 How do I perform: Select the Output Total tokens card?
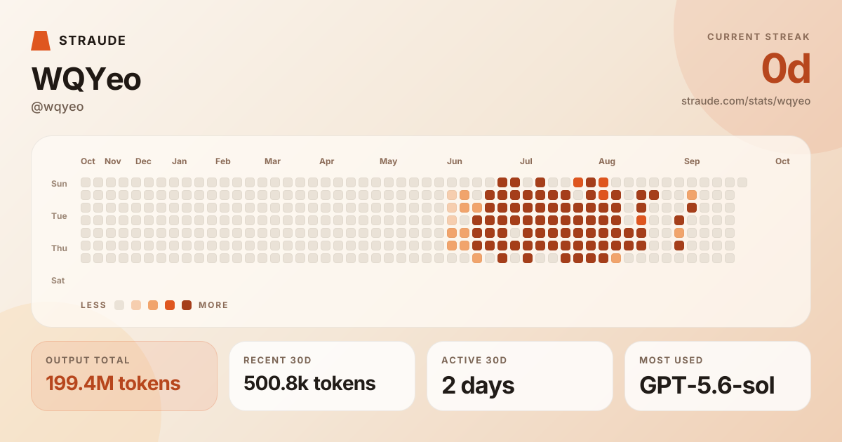coord(124,376)
